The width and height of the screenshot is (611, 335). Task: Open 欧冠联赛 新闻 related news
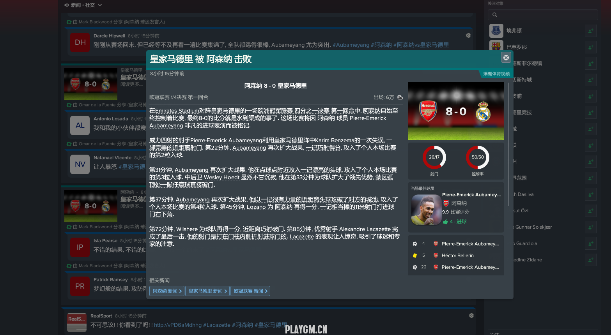click(250, 291)
